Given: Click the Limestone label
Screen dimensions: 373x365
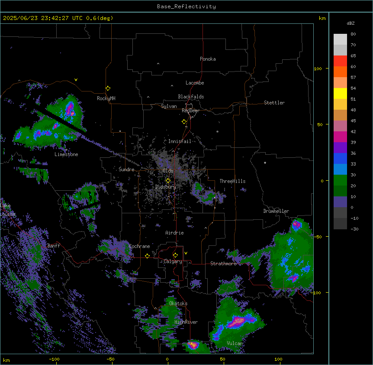Looking at the screenshot, I should [66, 154].
